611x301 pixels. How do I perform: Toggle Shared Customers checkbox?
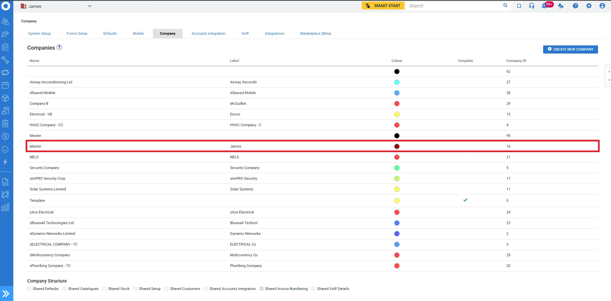pyautogui.click(x=167, y=289)
